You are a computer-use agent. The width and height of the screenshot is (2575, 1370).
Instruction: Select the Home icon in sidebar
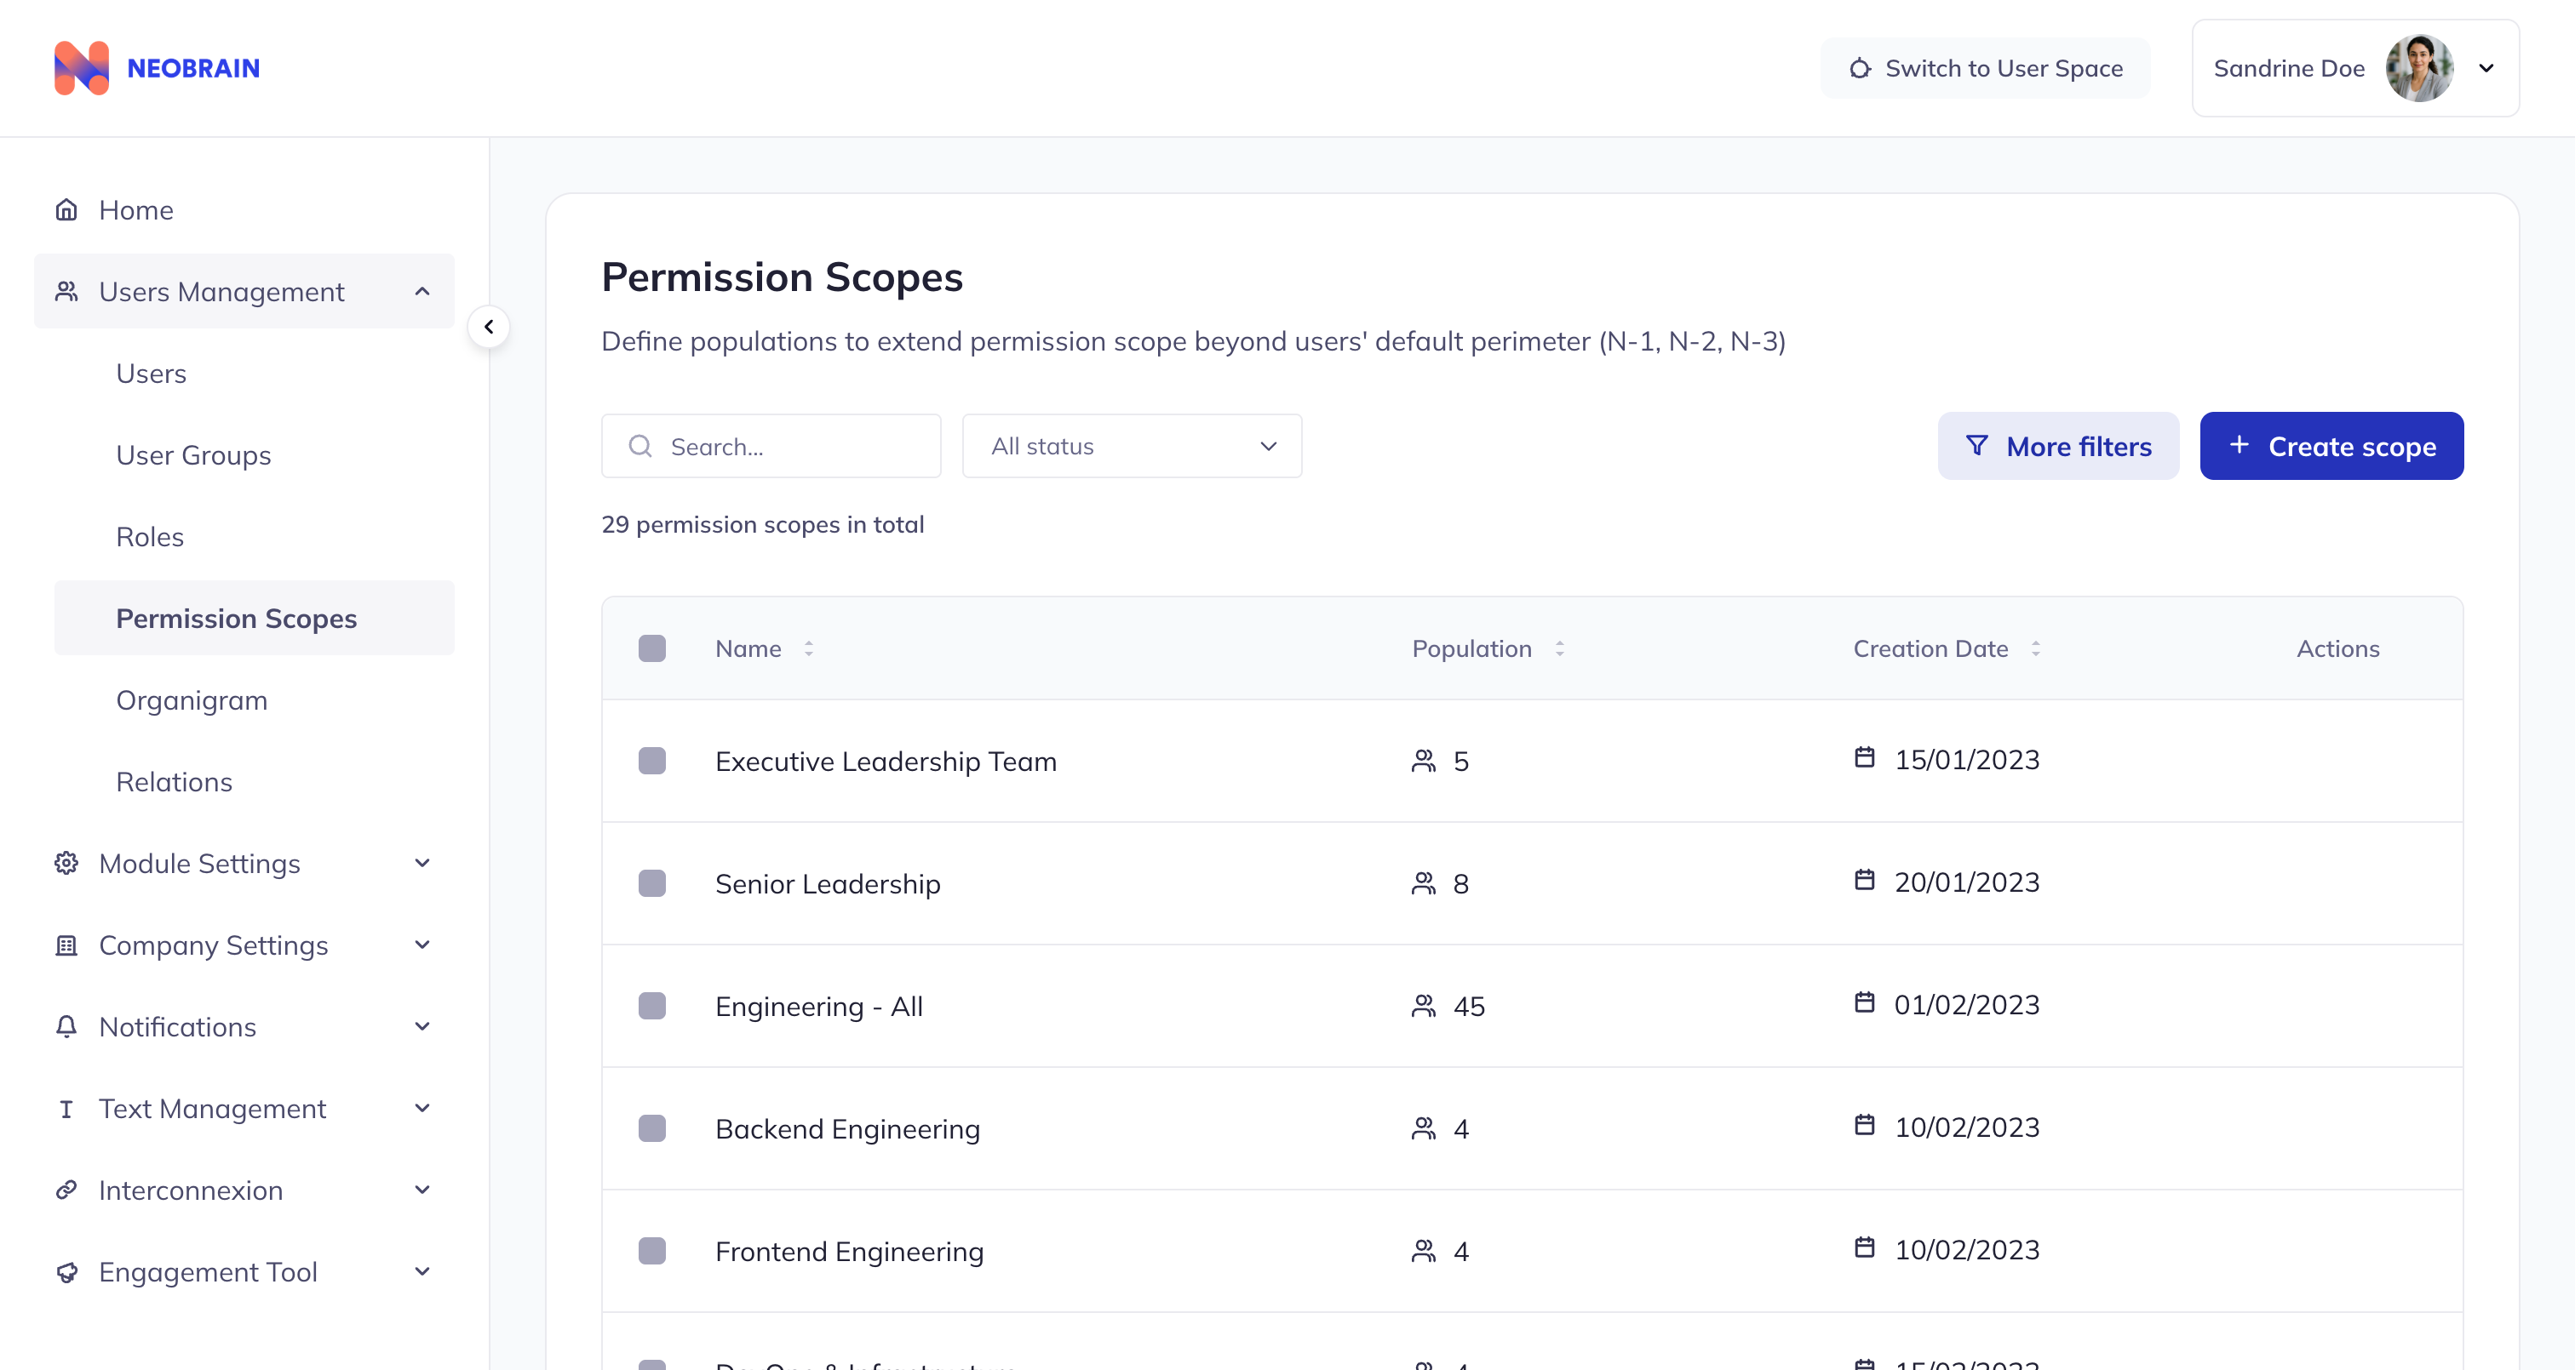66,208
